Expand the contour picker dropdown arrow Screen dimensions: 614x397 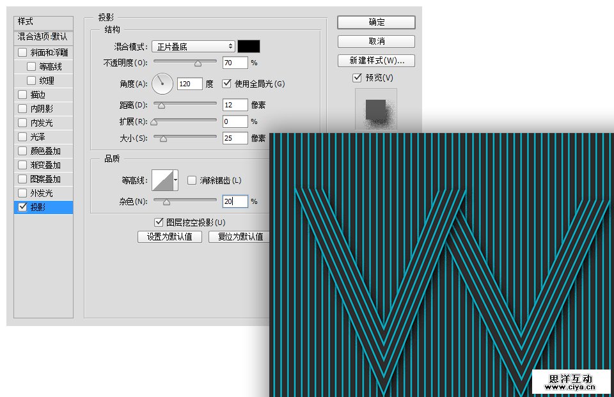pos(176,180)
